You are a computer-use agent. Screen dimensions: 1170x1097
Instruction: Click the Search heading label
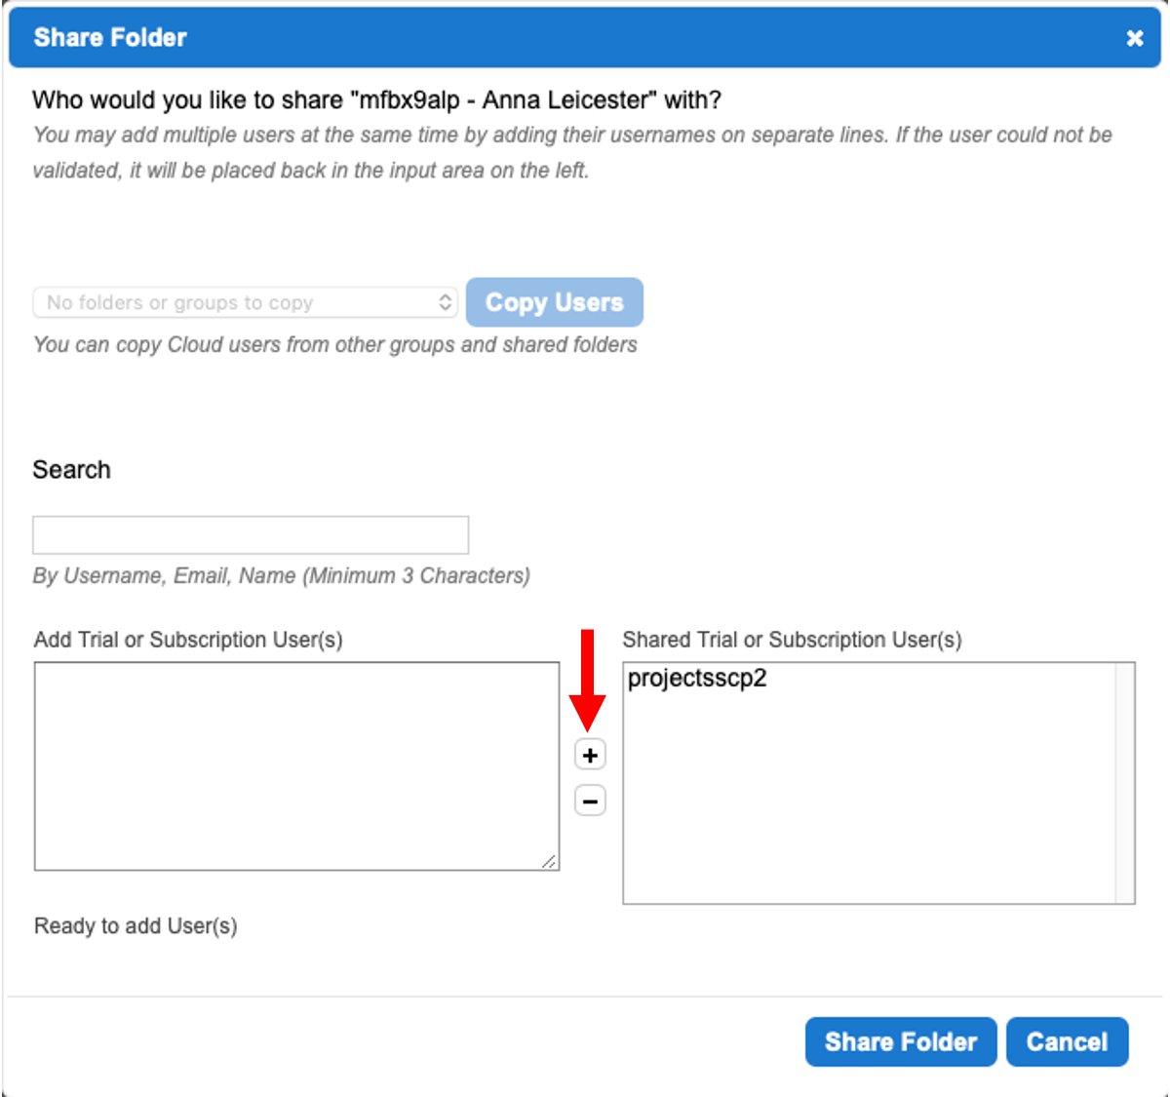click(x=72, y=470)
